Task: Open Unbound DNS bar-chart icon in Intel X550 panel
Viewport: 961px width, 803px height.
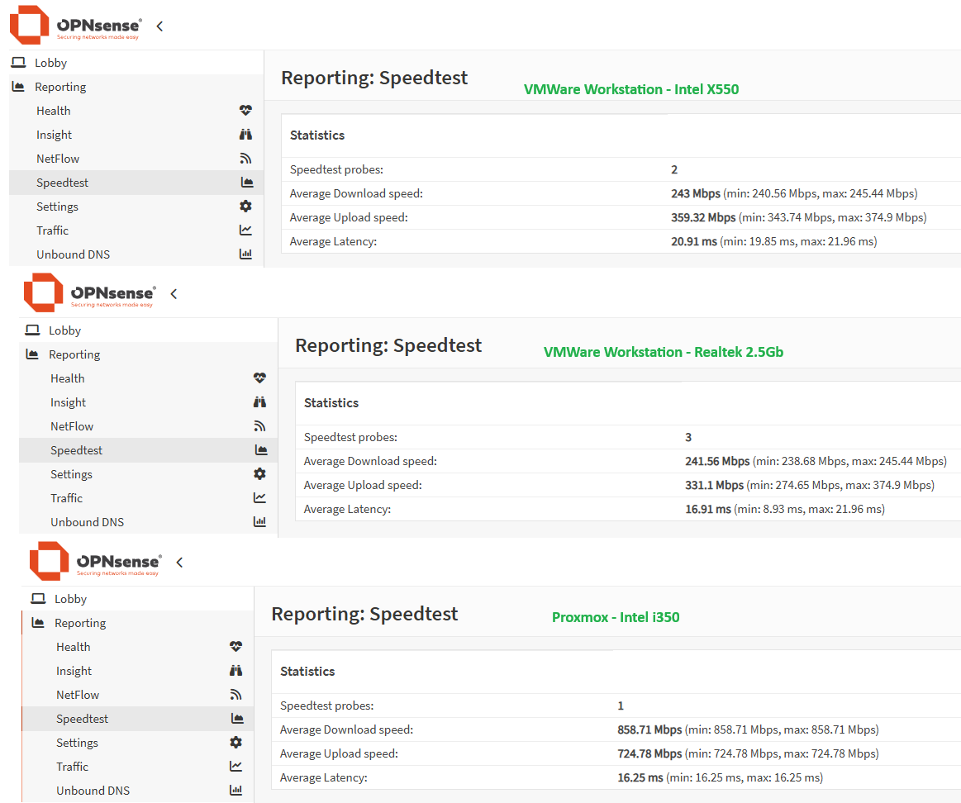Action: tap(245, 254)
